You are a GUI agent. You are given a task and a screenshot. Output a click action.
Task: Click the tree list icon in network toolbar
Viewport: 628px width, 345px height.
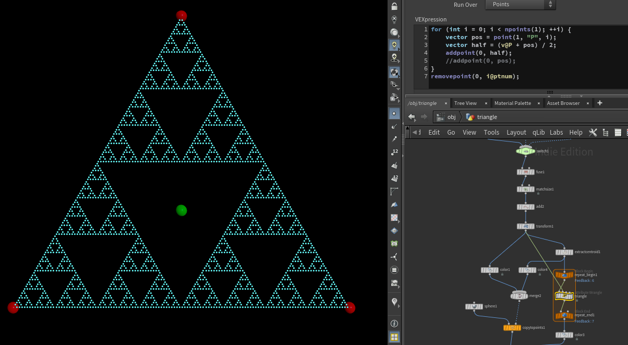[x=606, y=133]
